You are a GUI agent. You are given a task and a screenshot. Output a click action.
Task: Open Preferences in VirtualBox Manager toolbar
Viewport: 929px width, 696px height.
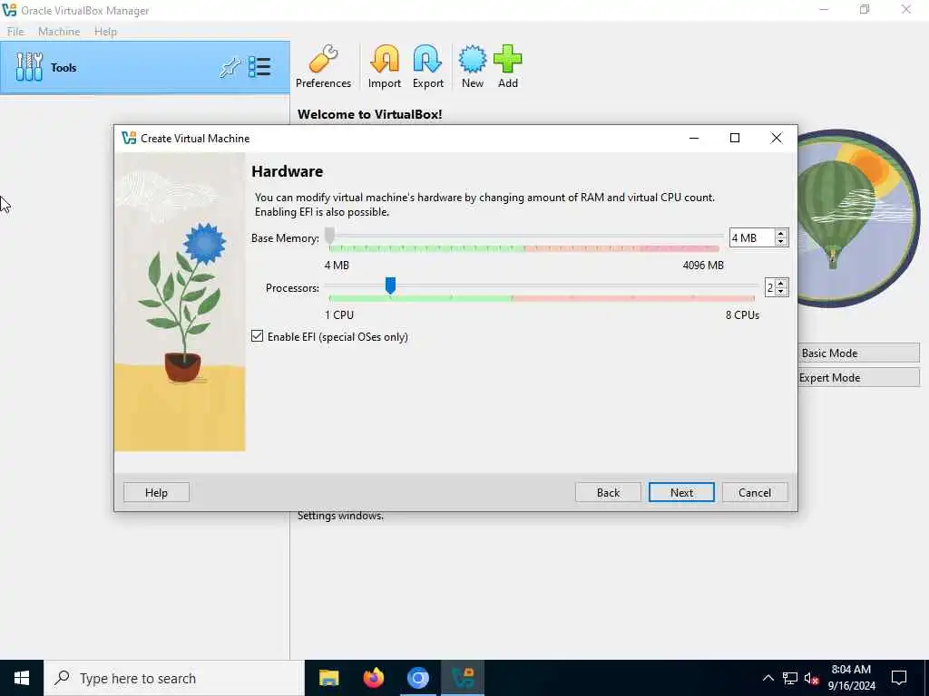pyautogui.click(x=323, y=66)
